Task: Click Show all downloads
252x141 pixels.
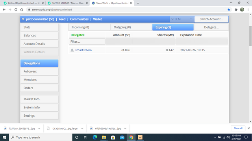Action: pos(238,128)
